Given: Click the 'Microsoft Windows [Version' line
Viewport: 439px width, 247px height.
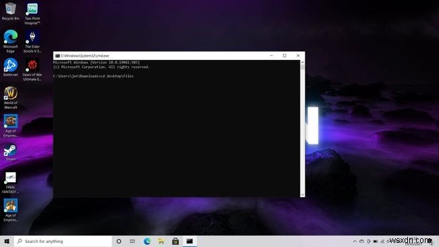Looking at the screenshot, I should pyautogui.click(x=97, y=62).
